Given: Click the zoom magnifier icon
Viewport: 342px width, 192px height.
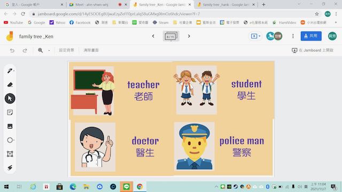Looking at the screenshot, I should point(41,50).
